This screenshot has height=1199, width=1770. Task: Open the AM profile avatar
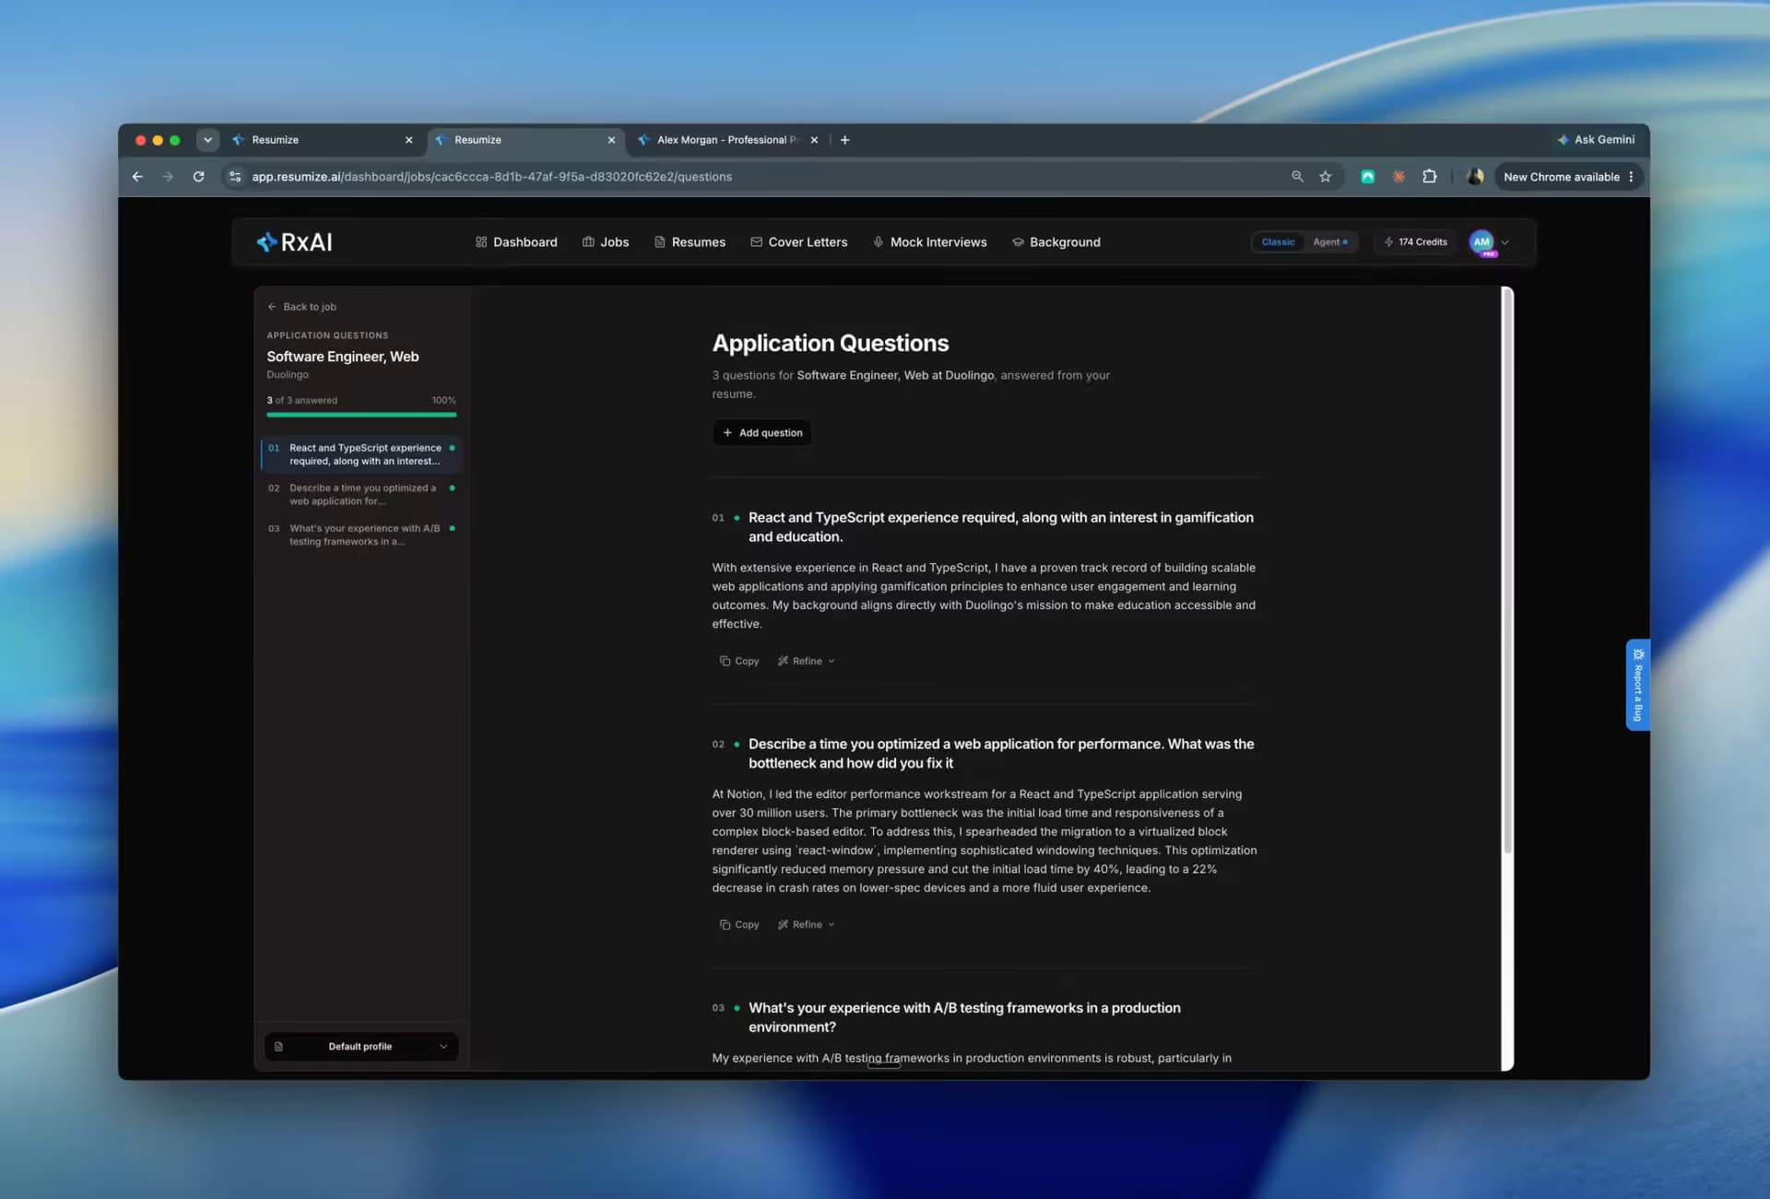pyautogui.click(x=1481, y=242)
